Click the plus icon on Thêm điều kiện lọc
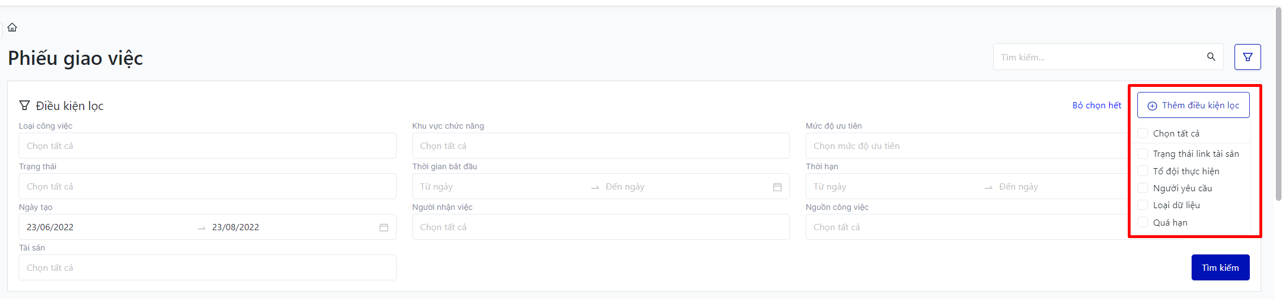 1152,106
